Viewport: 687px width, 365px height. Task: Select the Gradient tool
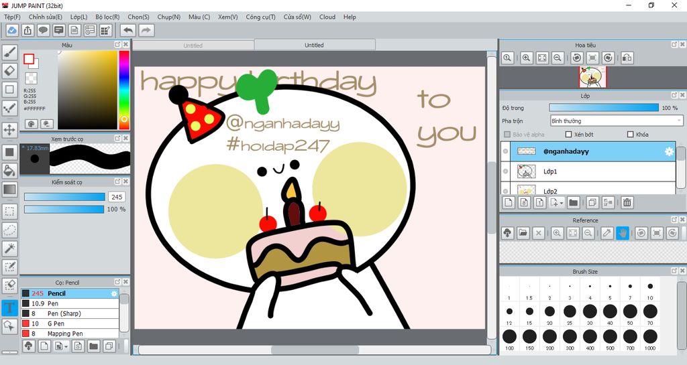click(x=9, y=190)
